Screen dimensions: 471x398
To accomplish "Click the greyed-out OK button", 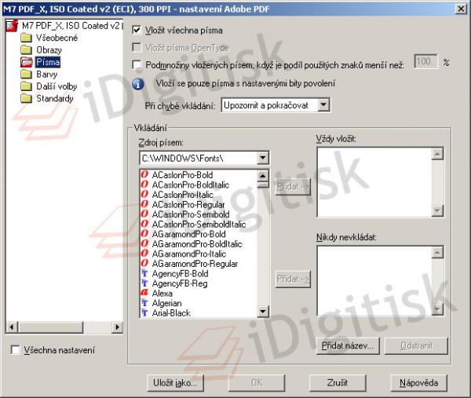I will [x=257, y=382].
